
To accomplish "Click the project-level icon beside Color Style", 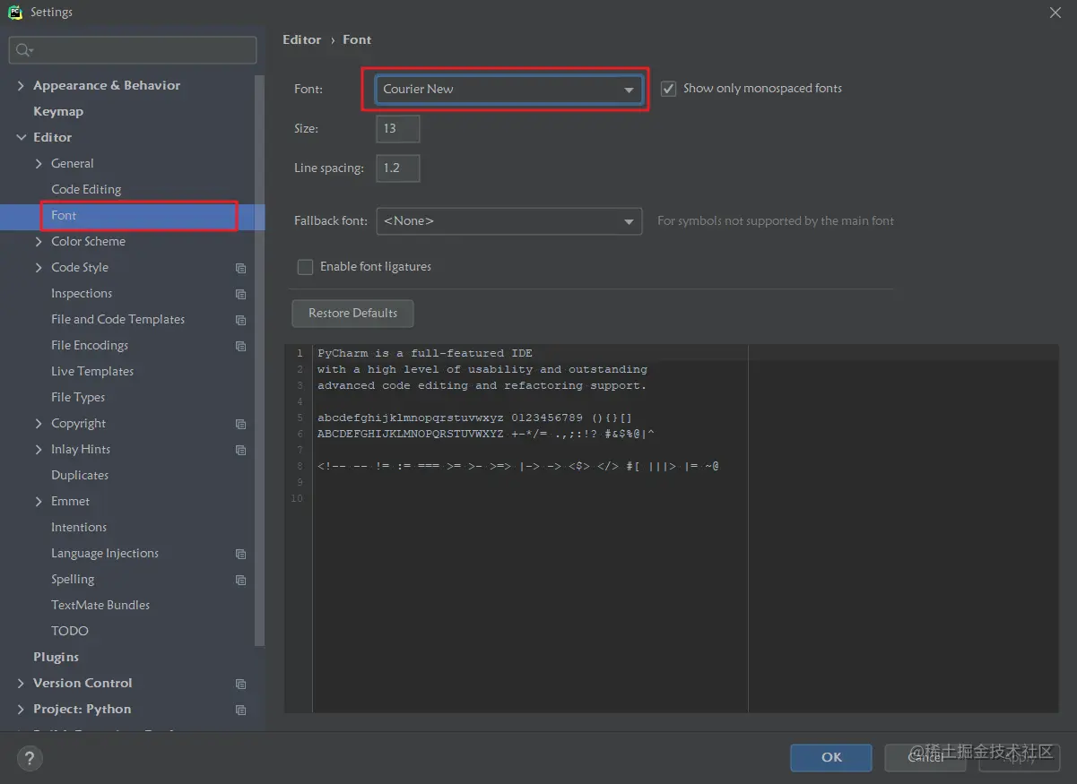I will 240,268.
